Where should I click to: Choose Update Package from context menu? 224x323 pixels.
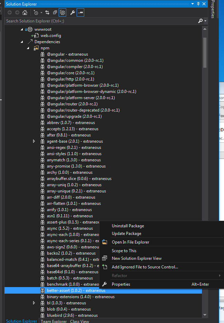click(x=126, y=234)
